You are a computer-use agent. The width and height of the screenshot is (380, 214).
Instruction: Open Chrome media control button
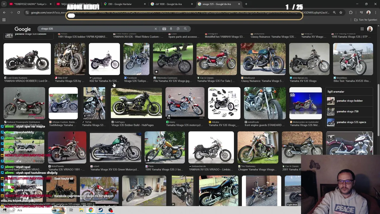coord(361,12)
